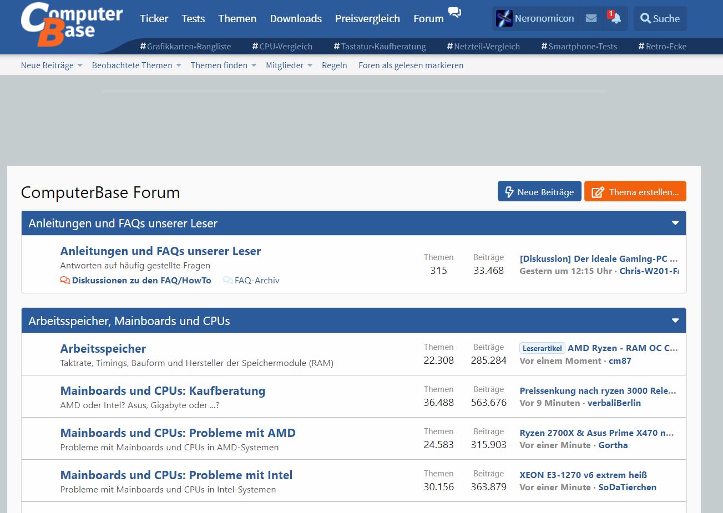Image resolution: width=723 pixels, height=513 pixels.
Task: Click the lightning icon on Neue Beiträge
Action: (x=509, y=192)
